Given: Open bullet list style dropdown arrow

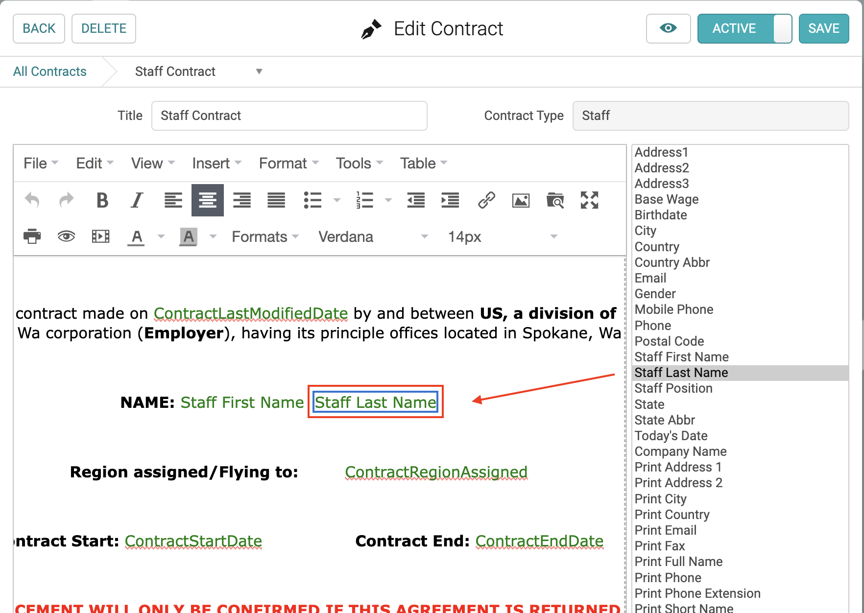Looking at the screenshot, I should pyautogui.click(x=337, y=200).
